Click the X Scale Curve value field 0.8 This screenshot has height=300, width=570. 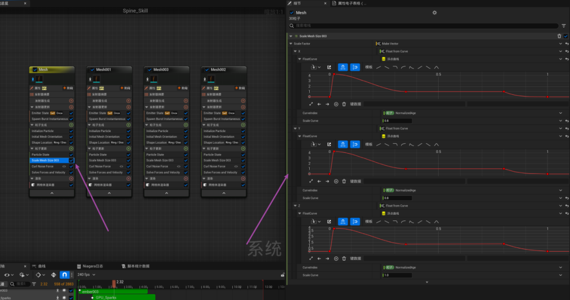point(397,121)
